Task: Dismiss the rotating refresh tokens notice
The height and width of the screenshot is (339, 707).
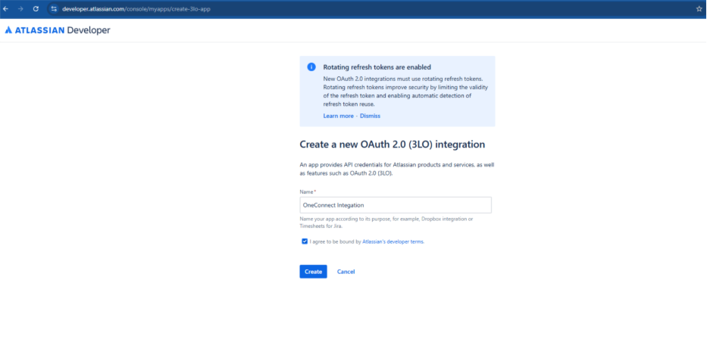Action: 371,116
